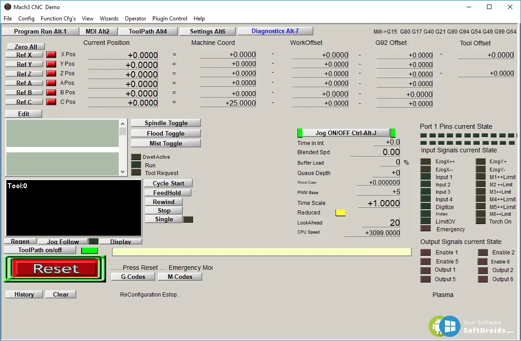Click the red LED beside Ref Y
The width and height of the screenshot is (521, 341).
51,64
